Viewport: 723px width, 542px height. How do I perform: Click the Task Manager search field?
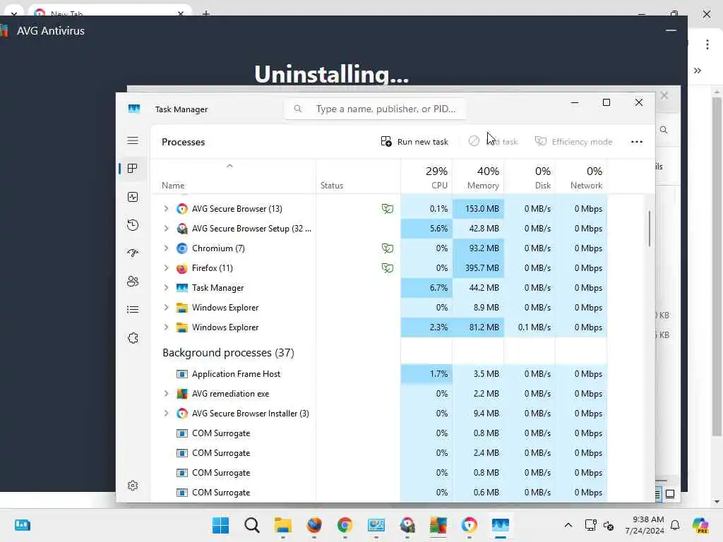(375, 109)
